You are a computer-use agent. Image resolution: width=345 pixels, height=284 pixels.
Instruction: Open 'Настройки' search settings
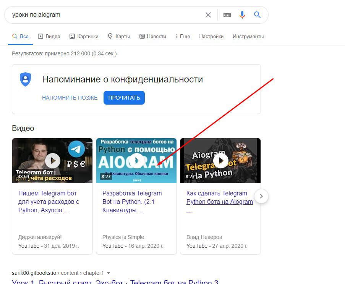(x=211, y=36)
